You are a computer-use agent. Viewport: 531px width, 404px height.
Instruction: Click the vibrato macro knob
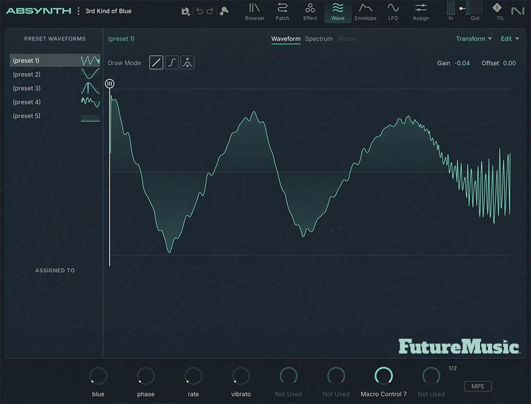(241, 376)
